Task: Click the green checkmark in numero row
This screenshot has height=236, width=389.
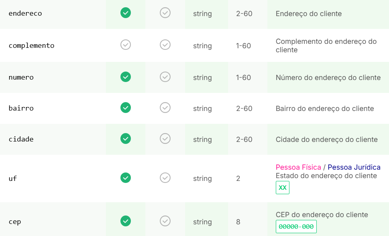Action: (x=126, y=77)
